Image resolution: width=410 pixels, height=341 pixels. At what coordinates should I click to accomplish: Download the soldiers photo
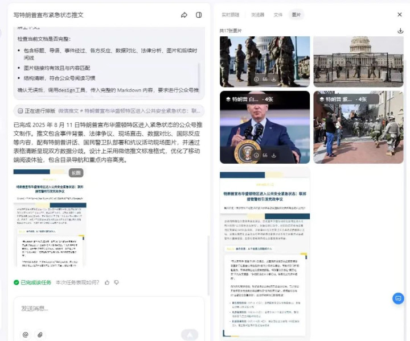coord(274,79)
